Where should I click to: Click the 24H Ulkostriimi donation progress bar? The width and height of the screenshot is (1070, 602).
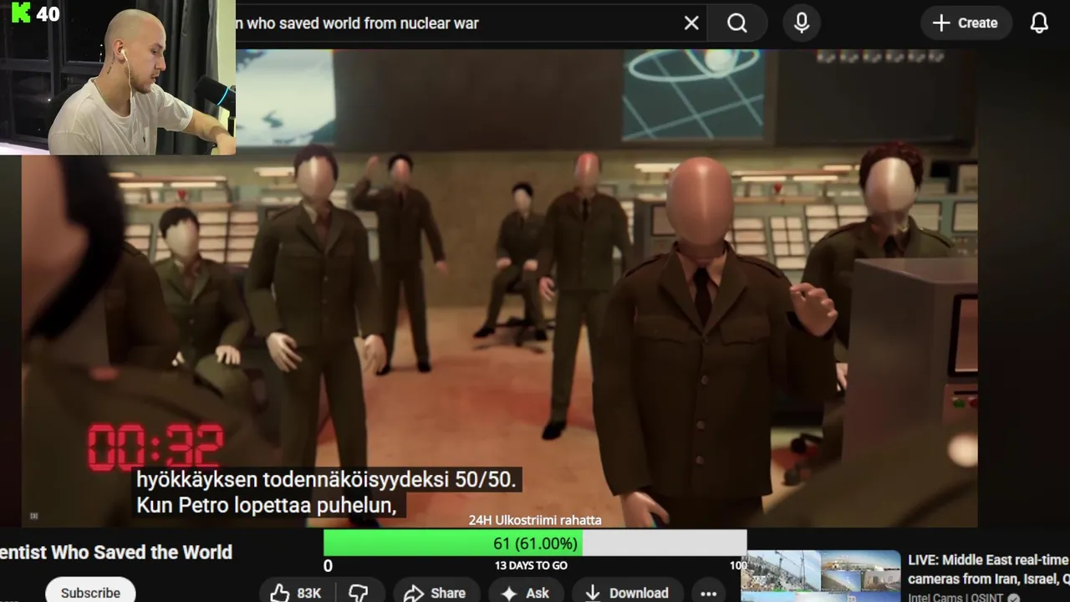pyautogui.click(x=535, y=543)
